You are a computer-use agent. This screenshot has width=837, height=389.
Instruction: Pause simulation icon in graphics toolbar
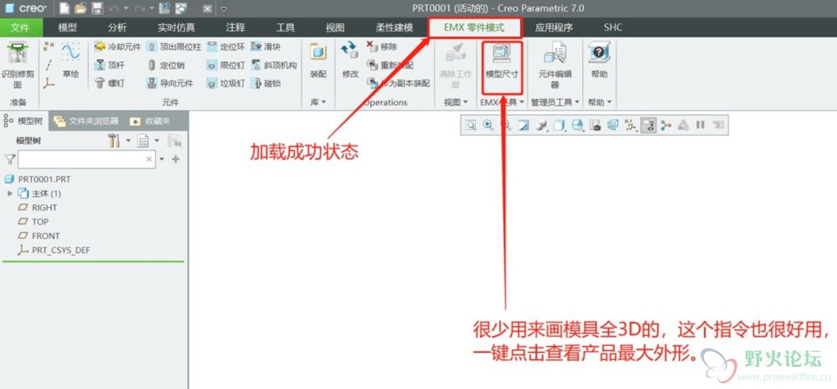click(700, 125)
